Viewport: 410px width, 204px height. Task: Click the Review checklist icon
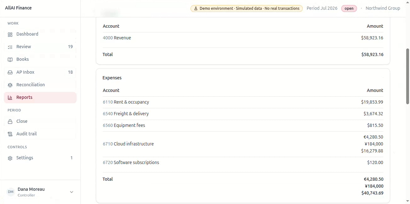(10, 47)
